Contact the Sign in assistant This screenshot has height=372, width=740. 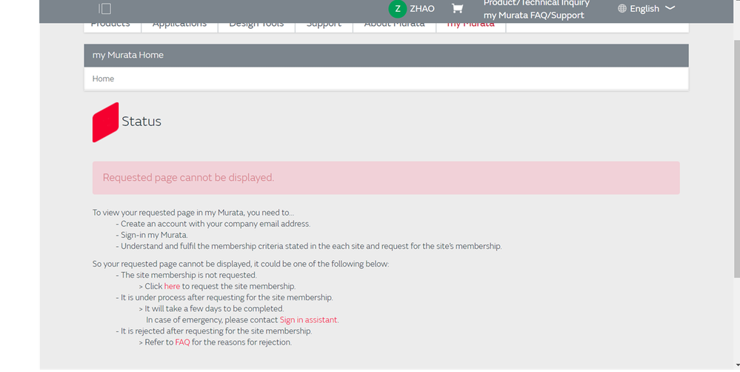308,319
